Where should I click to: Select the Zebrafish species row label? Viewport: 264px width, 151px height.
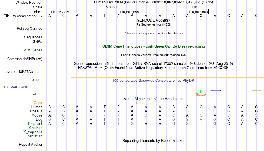point(35,136)
